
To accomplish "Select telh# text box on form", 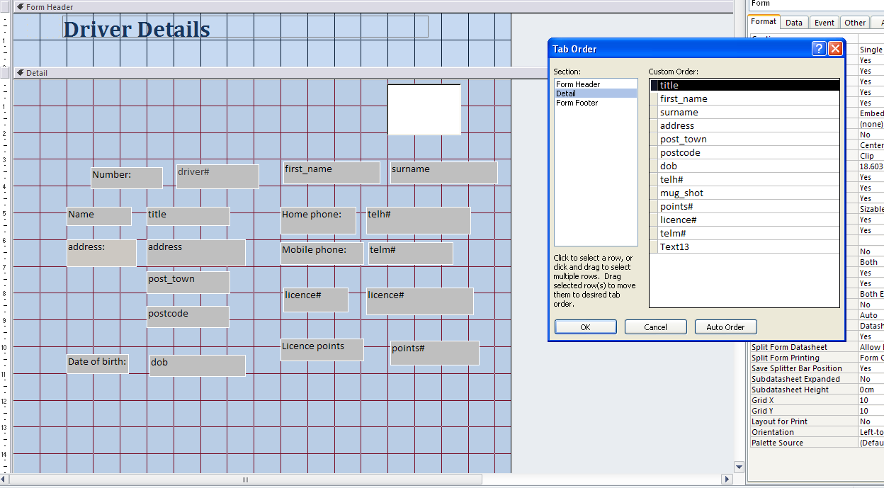I will coord(418,220).
